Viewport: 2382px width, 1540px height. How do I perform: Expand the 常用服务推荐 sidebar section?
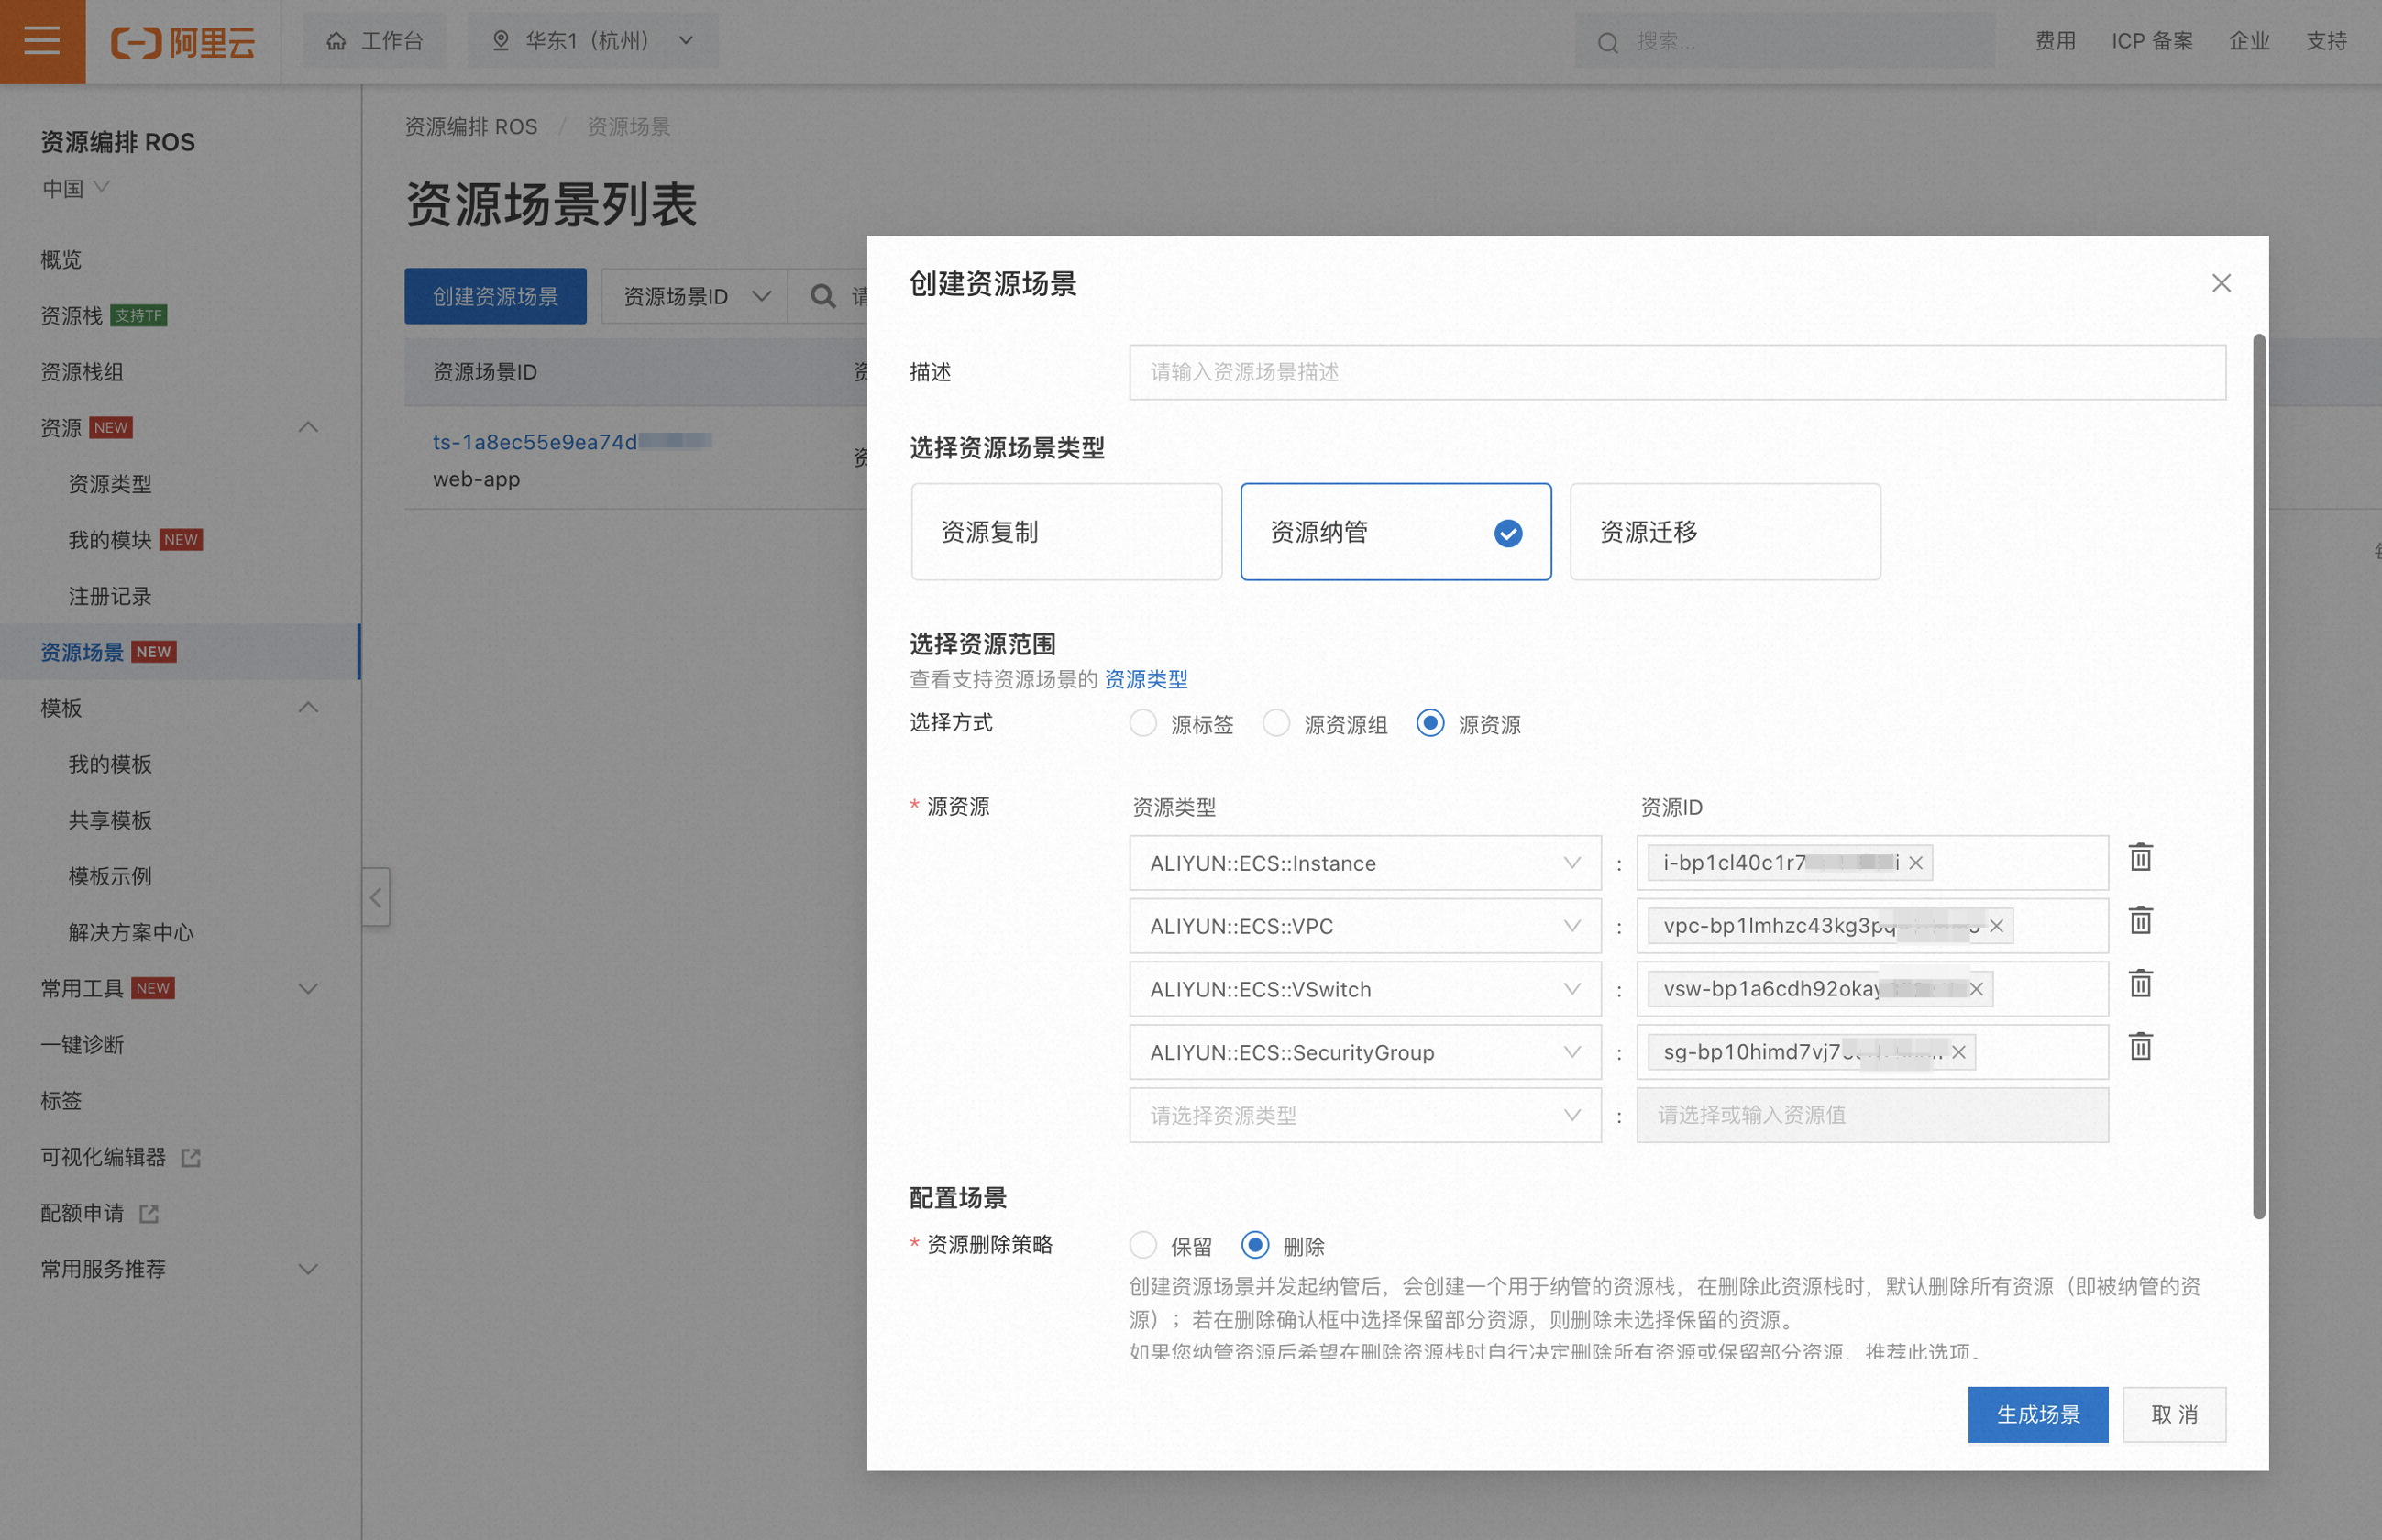pos(308,1269)
